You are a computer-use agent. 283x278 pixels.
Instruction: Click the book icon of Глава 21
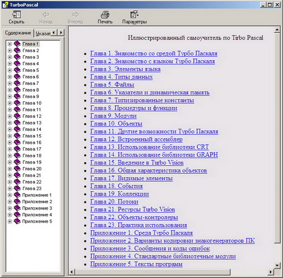coord(17,176)
